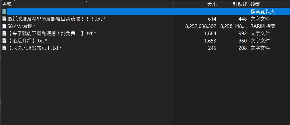This screenshot has height=125, width=290.
Task: Click the text file icon for 最新地址及APP请发邮箱自动获取
Action: (x=4, y=19)
